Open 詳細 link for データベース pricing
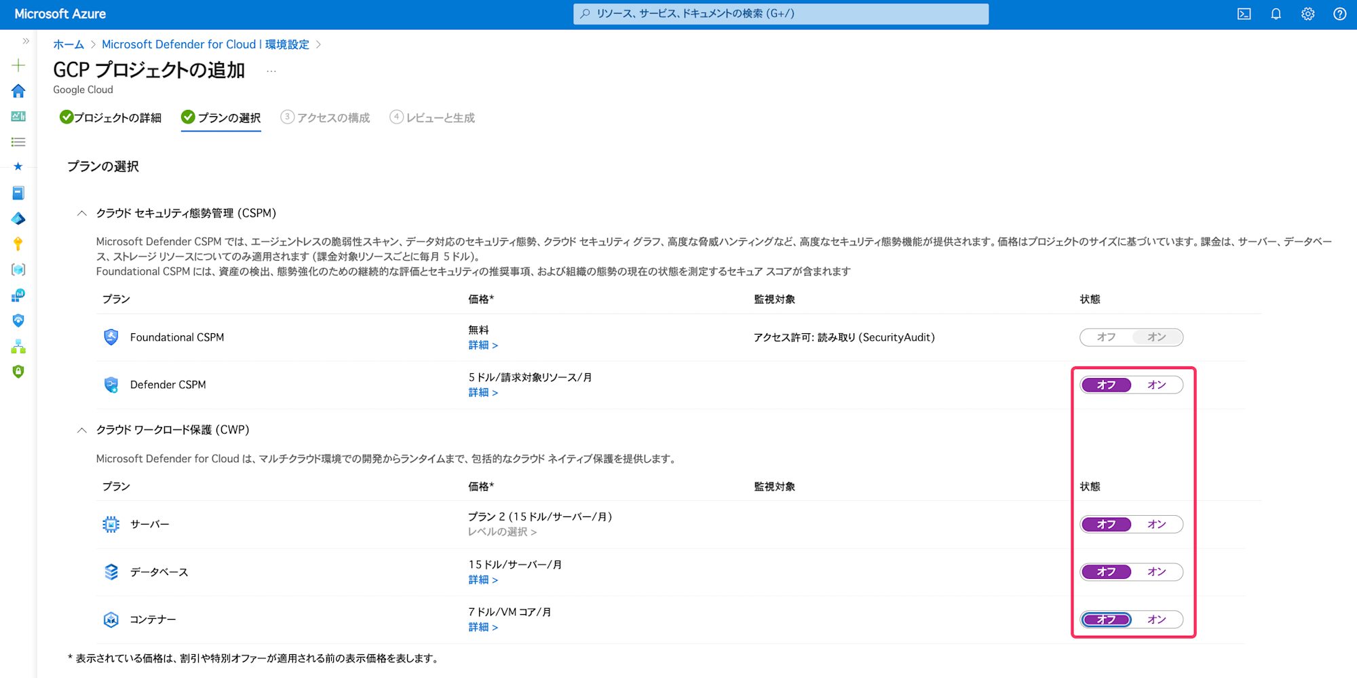Image resolution: width=1357 pixels, height=678 pixels. [x=483, y=580]
